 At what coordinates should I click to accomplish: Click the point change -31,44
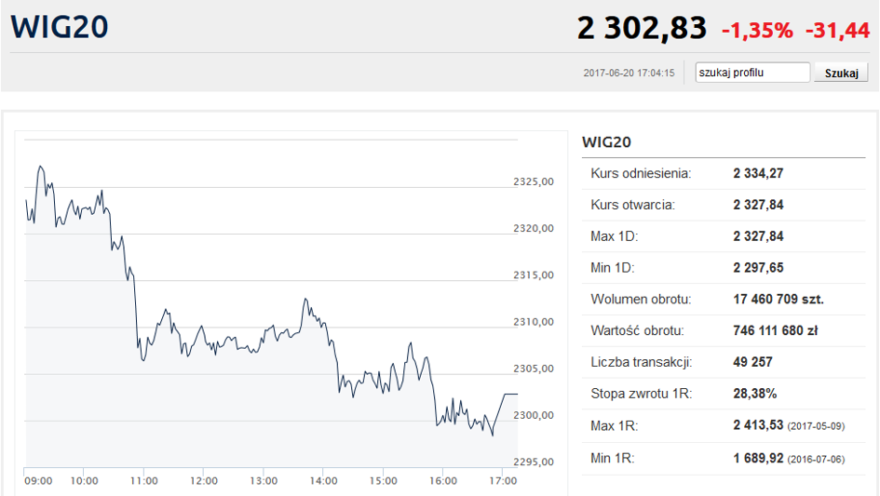click(837, 31)
